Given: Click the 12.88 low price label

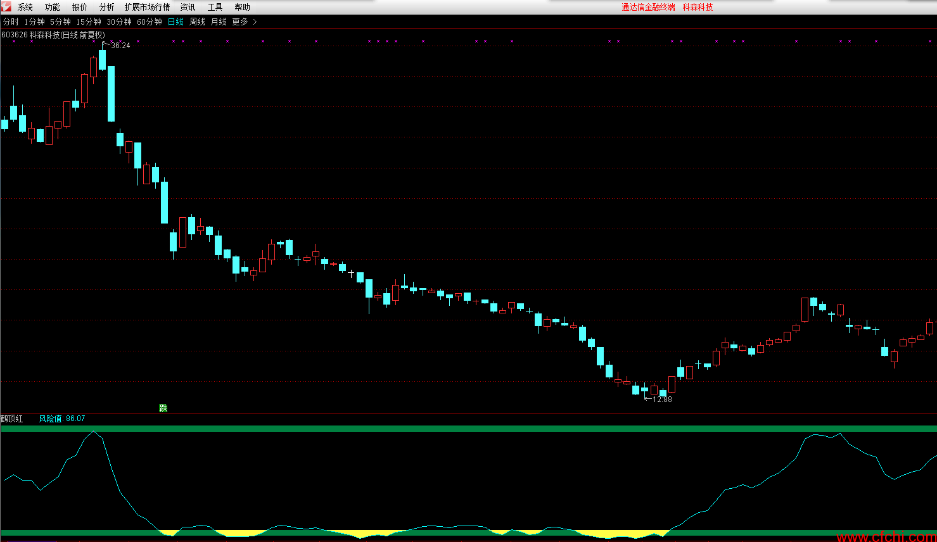Looking at the screenshot, I should pyautogui.click(x=662, y=400).
